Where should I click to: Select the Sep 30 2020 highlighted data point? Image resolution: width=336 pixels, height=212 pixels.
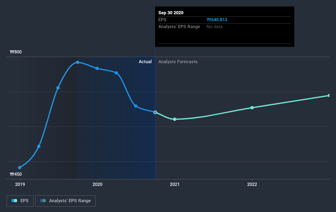pyautogui.click(x=155, y=112)
